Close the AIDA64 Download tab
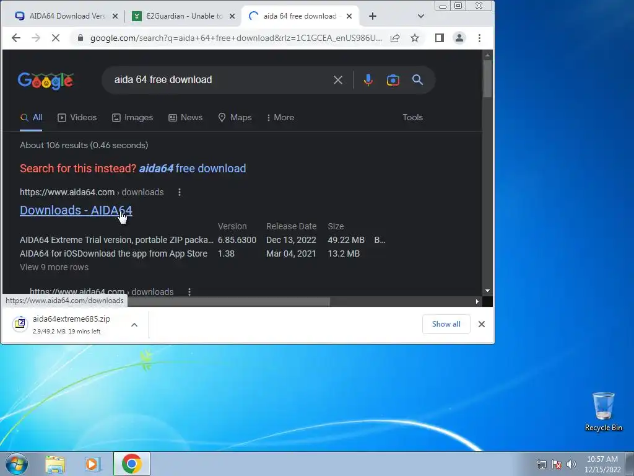This screenshot has width=634, height=476. (115, 16)
